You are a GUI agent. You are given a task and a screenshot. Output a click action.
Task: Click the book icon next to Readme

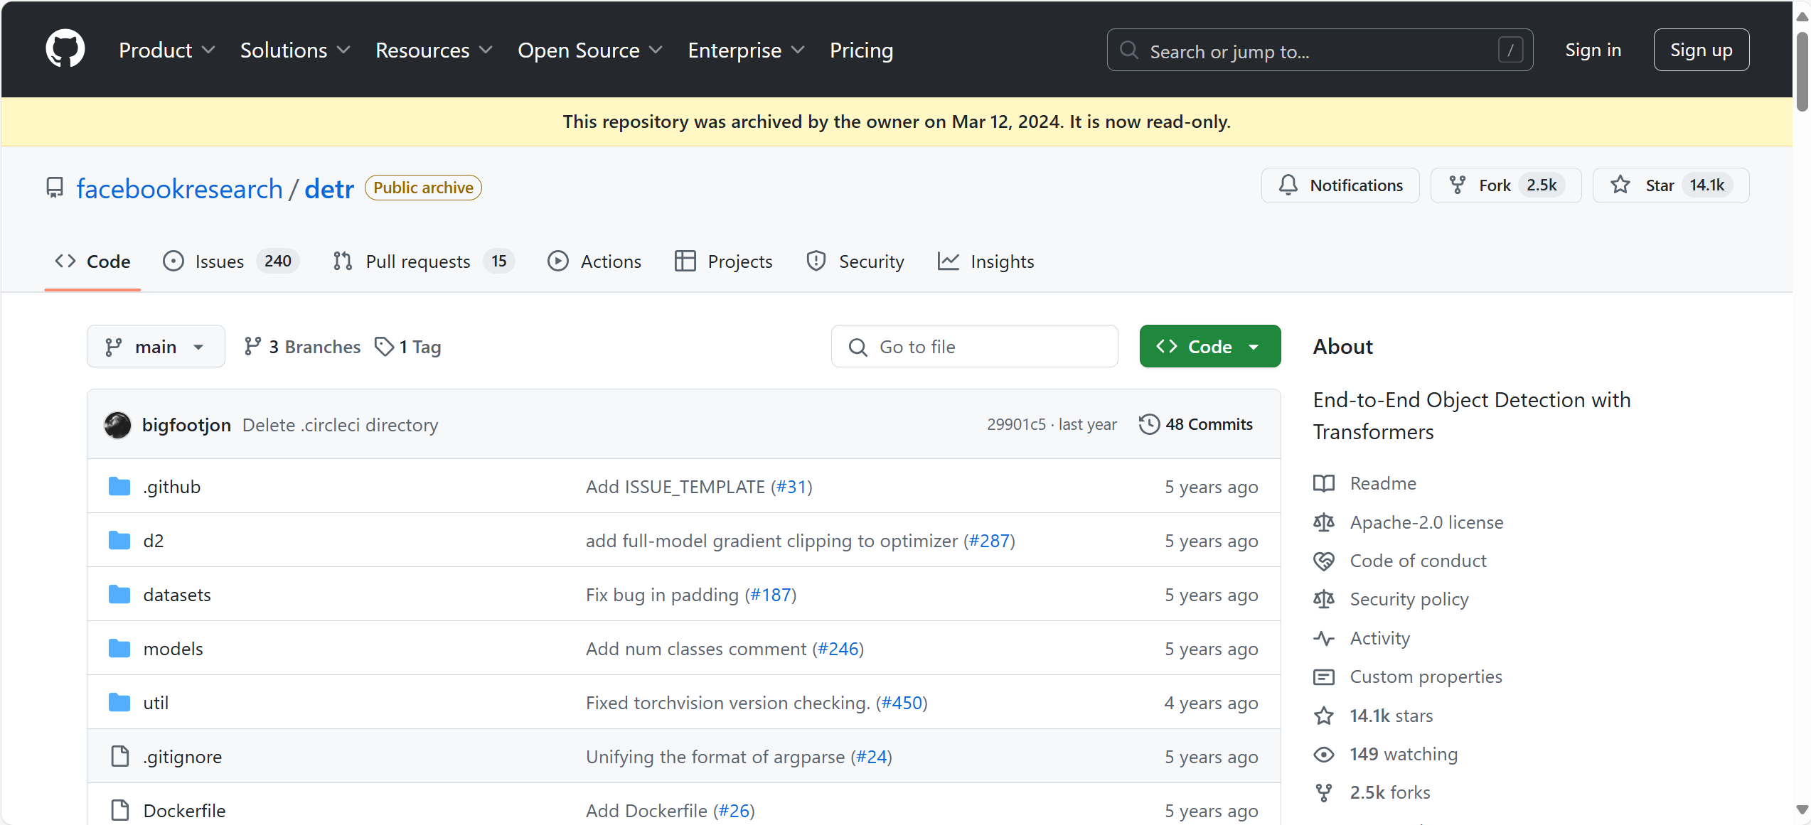pos(1324,484)
